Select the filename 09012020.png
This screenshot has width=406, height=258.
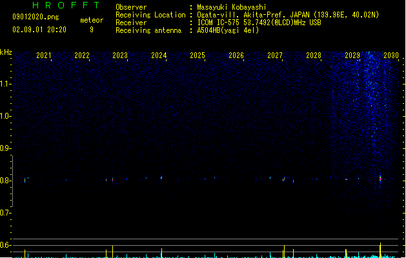pos(36,17)
